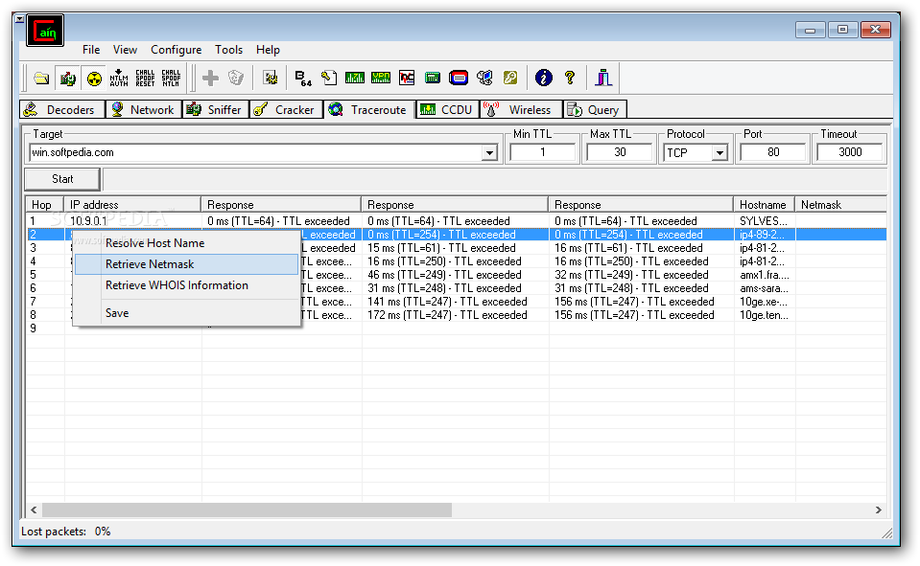
Task: Open the Cisco VPN client password decoder
Action: click(381, 78)
